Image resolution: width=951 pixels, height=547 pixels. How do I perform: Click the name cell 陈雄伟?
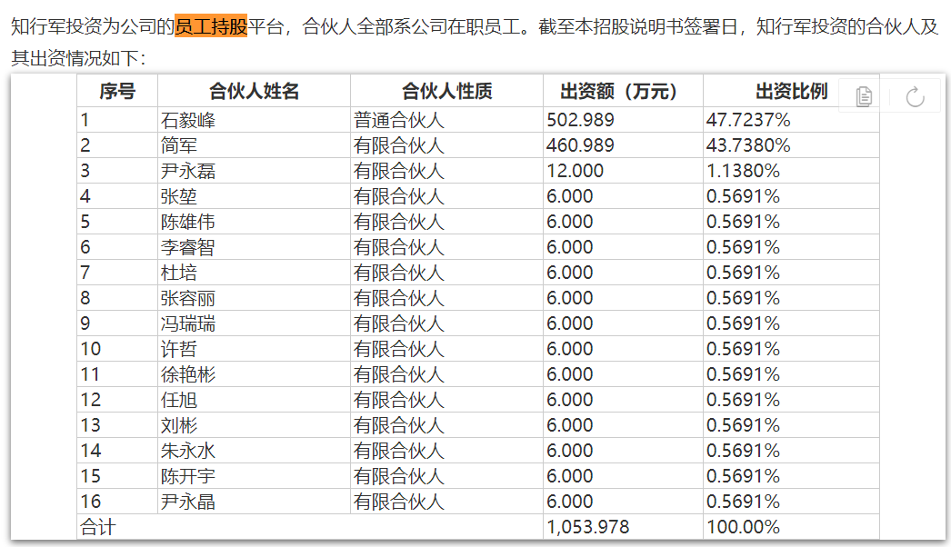[x=255, y=222]
